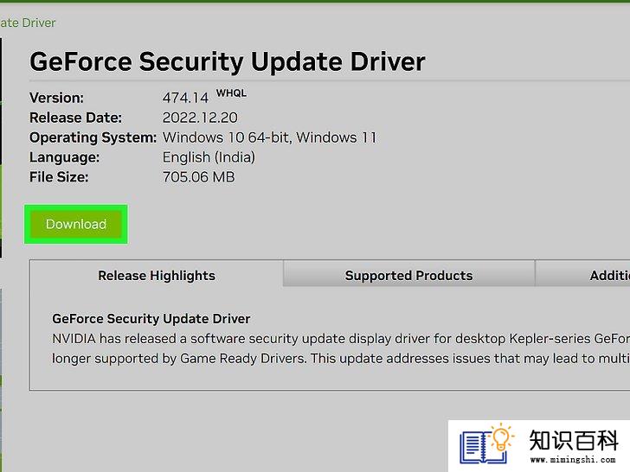
Task: Select the version number 474.14
Action: tap(185, 98)
